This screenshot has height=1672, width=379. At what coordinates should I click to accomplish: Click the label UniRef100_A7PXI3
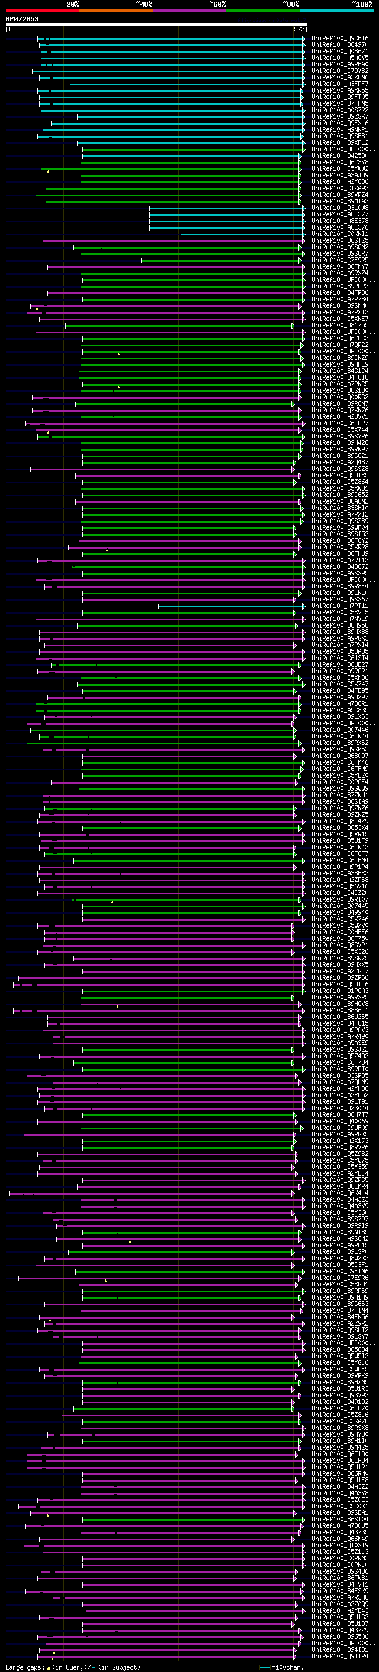(x=340, y=312)
